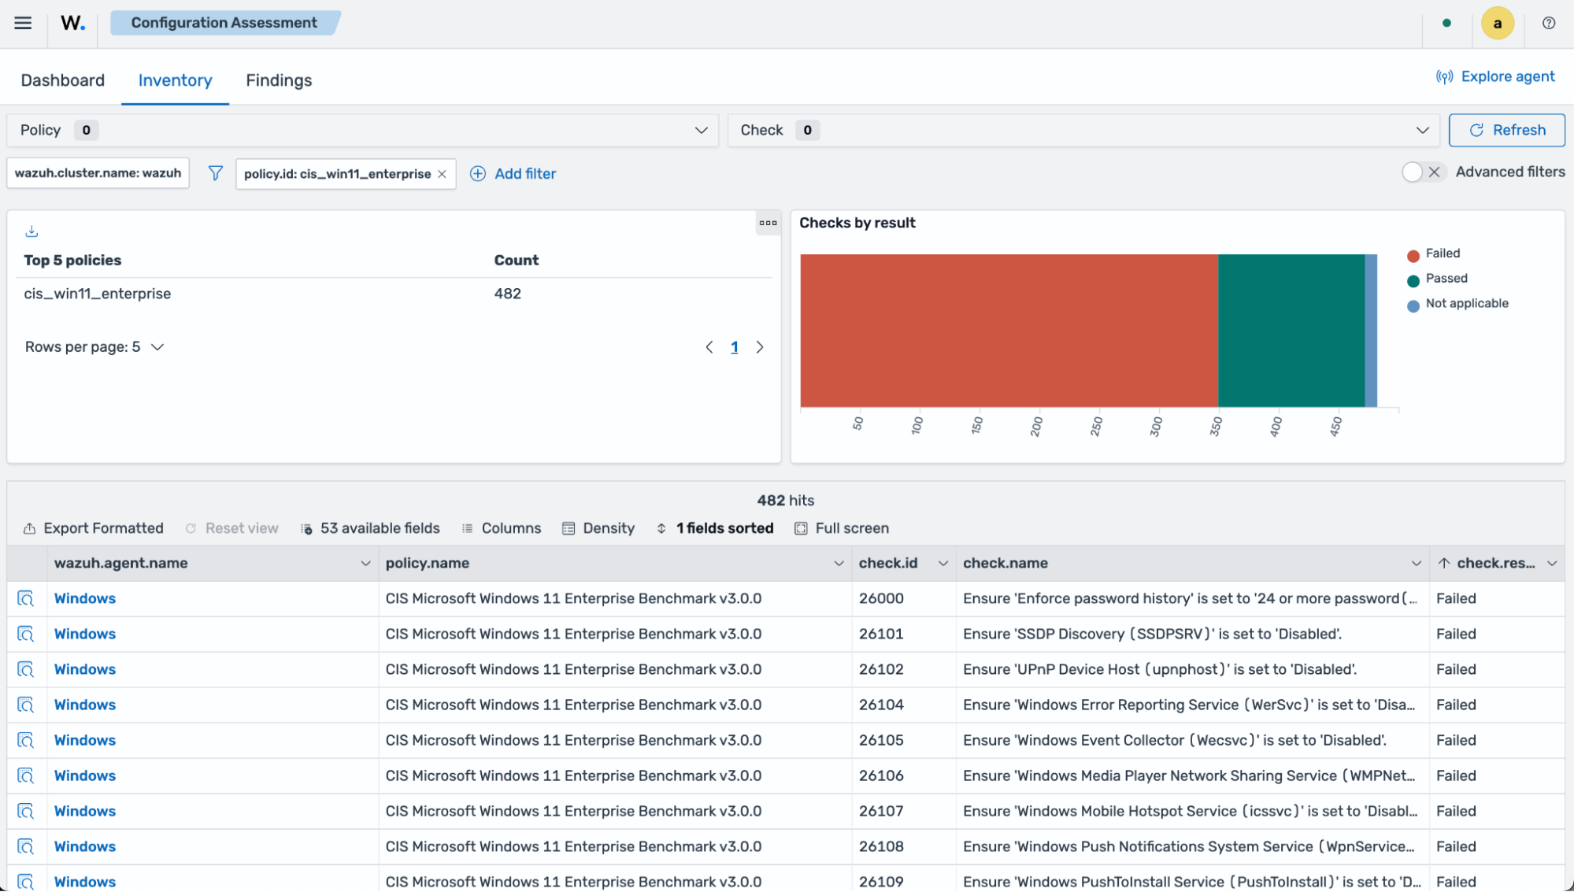The image size is (1574, 892).
Task: Open page 1 pagination link
Action: 735,347
